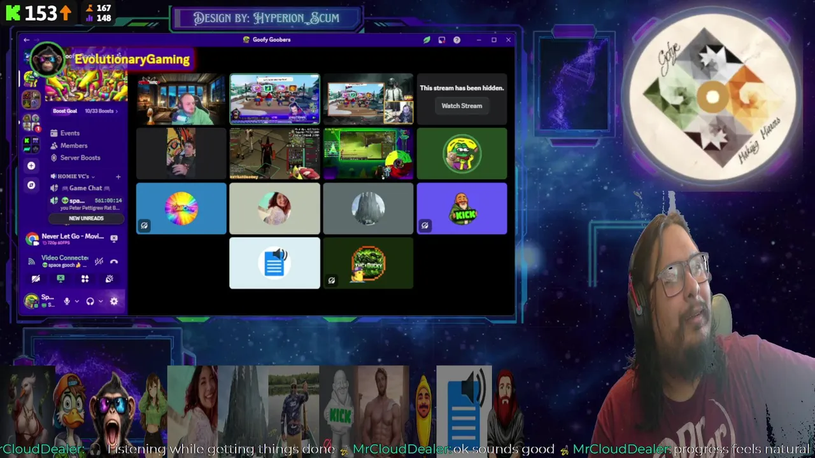Click hidden-video icon on tie-dye tile
The height and width of the screenshot is (458, 815).
tap(144, 225)
